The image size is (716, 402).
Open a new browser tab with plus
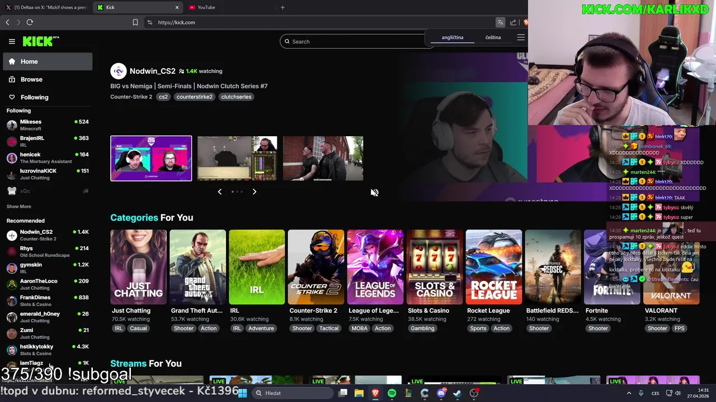click(282, 7)
